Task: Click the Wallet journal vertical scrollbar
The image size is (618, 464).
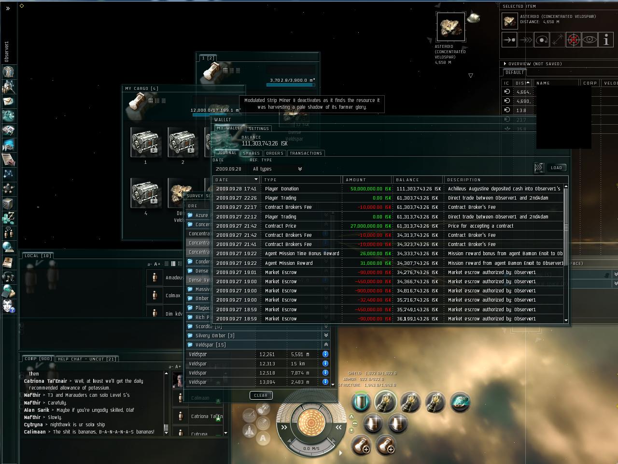Action: click(x=566, y=253)
